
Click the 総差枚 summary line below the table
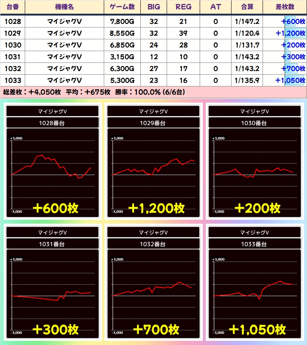click(94, 92)
